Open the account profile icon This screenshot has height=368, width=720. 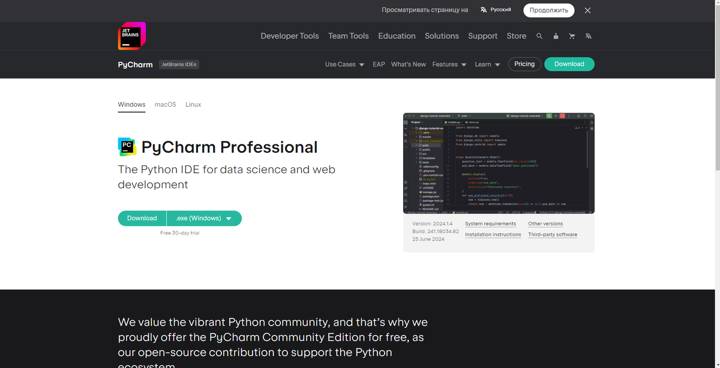pos(556,36)
